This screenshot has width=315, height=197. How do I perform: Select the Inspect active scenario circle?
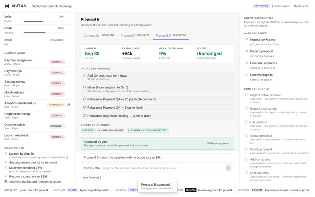point(247,95)
